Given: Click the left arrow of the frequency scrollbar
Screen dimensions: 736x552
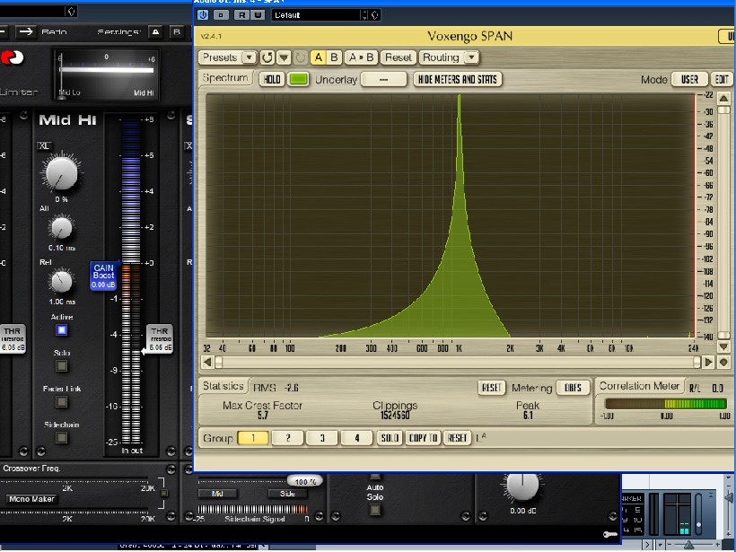Looking at the screenshot, I should [x=207, y=362].
